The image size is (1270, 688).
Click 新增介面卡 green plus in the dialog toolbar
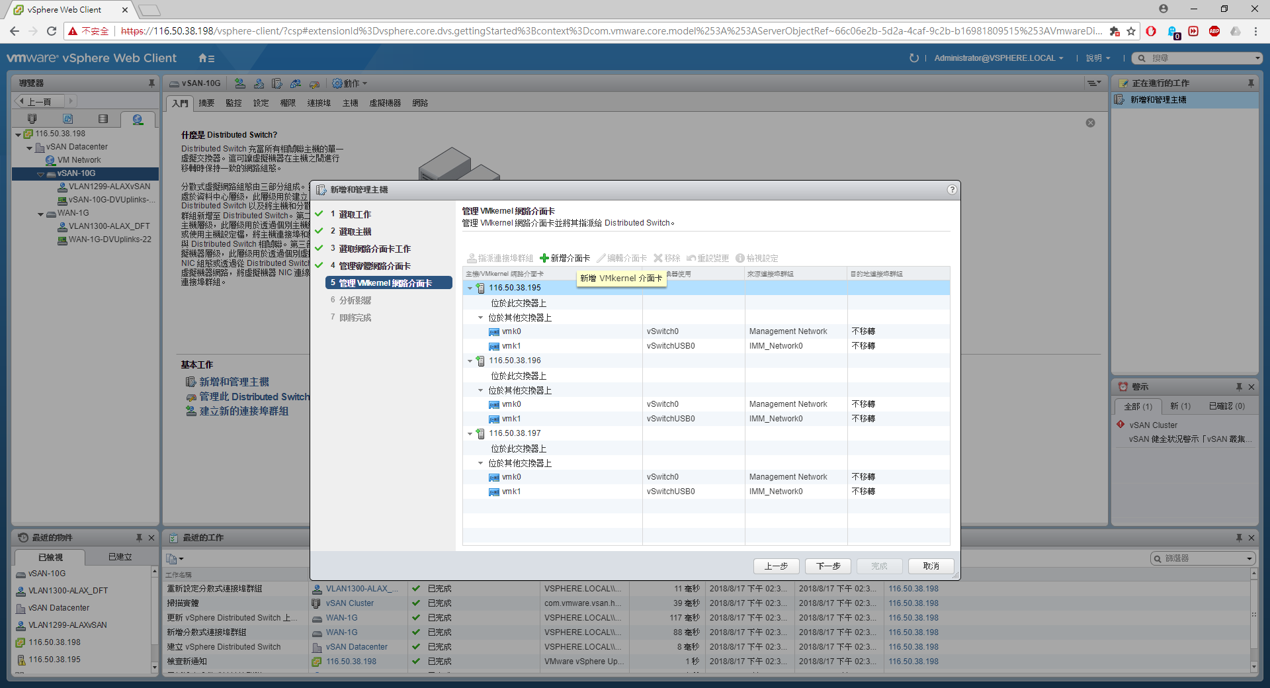pos(565,258)
